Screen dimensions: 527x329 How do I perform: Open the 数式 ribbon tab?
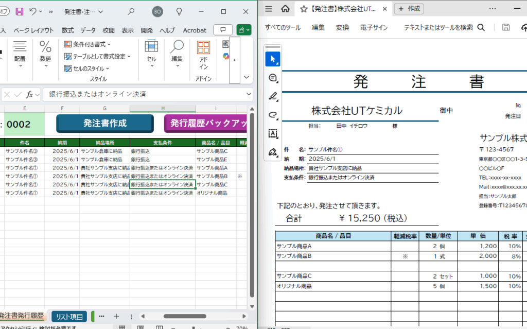point(67,30)
